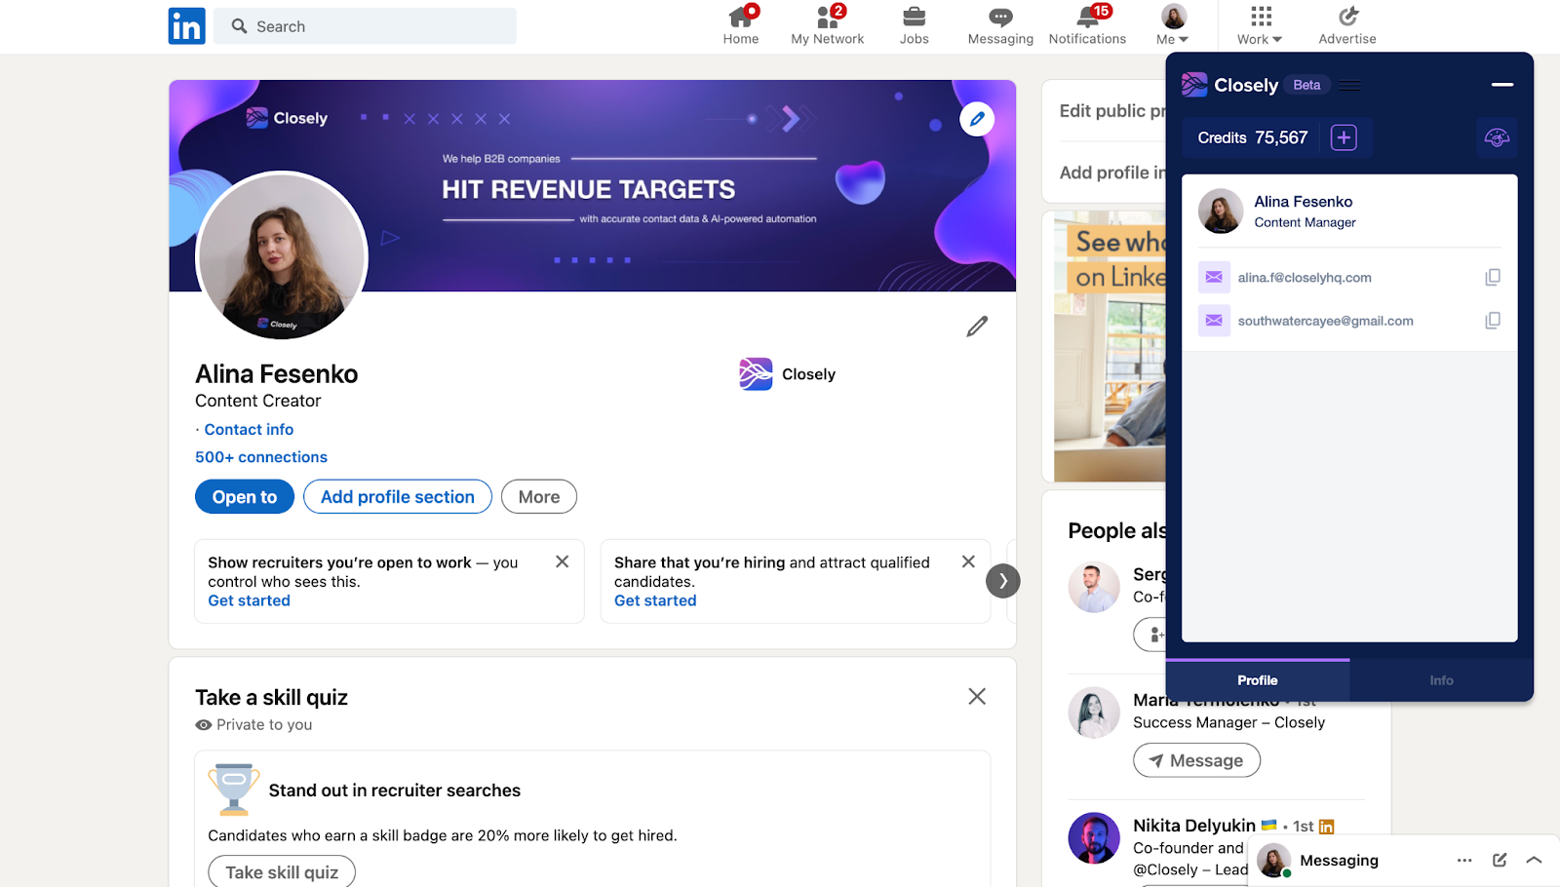Click the plus icon to add credits
1560x887 pixels.
pos(1344,137)
